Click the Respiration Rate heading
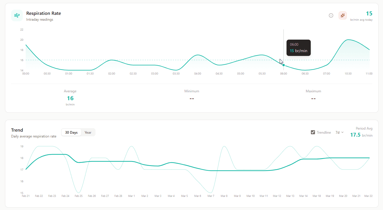The image size is (383, 210). click(x=43, y=13)
